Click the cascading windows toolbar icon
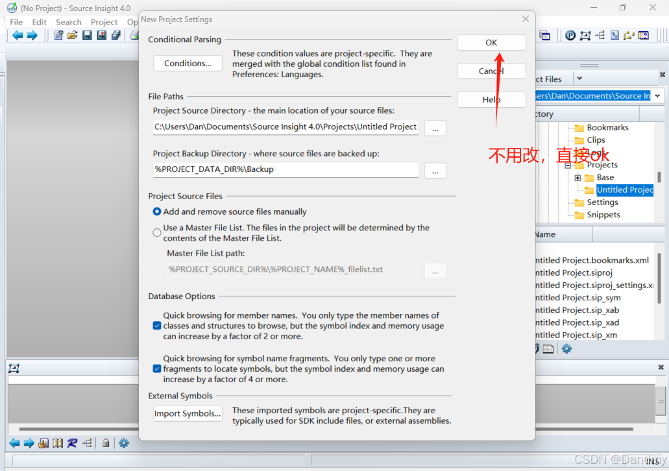Screen dimensions: 669x471 tap(545, 36)
